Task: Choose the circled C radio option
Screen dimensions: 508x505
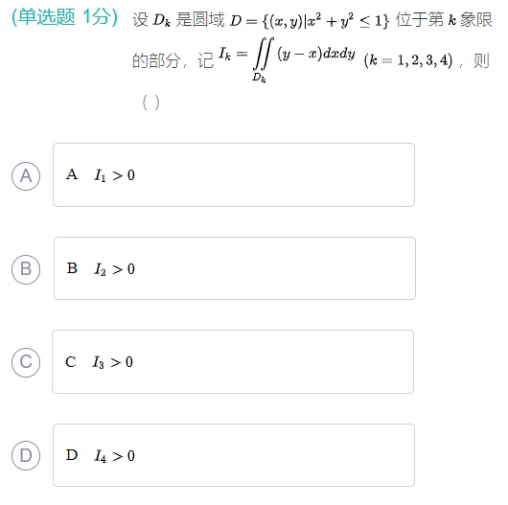Action: point(26,362)
